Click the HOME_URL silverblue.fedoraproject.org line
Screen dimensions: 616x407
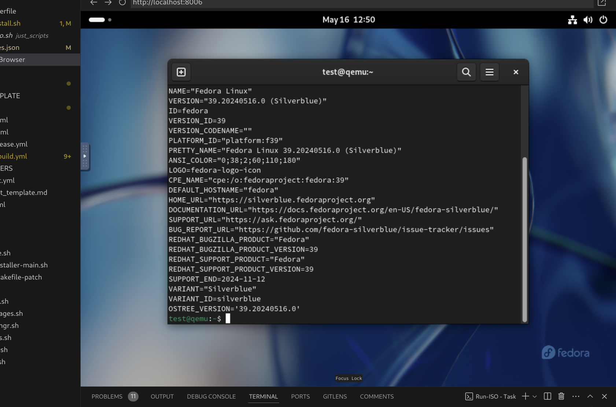tap(272, 200)
